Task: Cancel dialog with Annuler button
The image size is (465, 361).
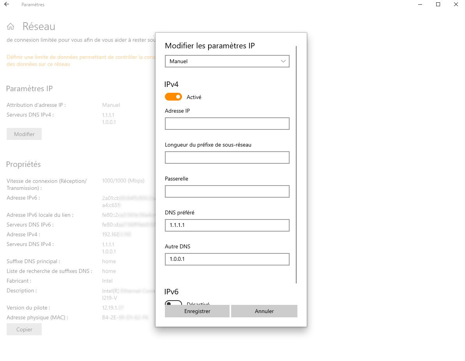Action: 264,311
